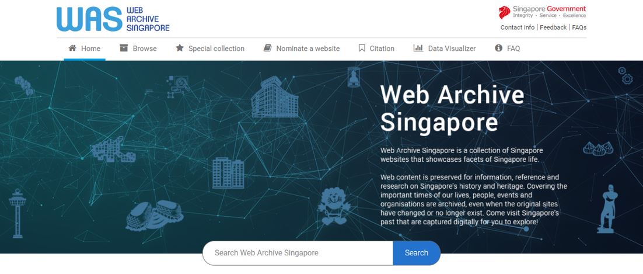Click the bar chart icon for Data Visualizer

click(x=418, y=48)
